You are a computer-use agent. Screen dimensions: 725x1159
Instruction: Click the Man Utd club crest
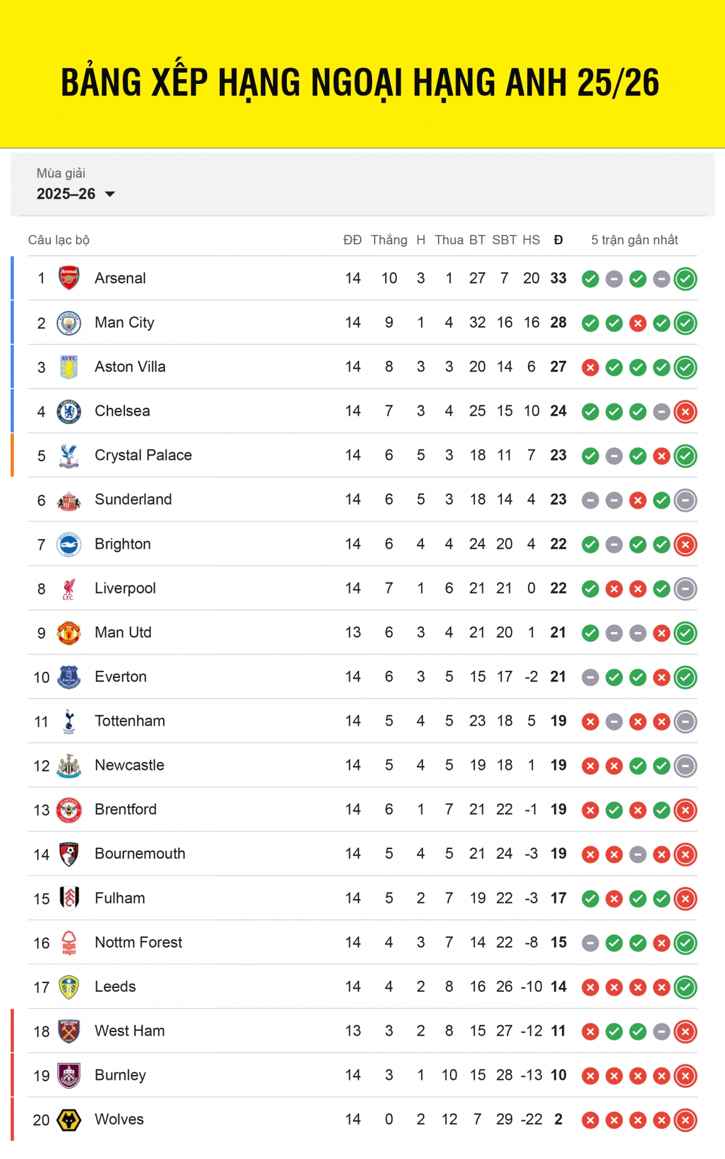(x=69, y=633)
